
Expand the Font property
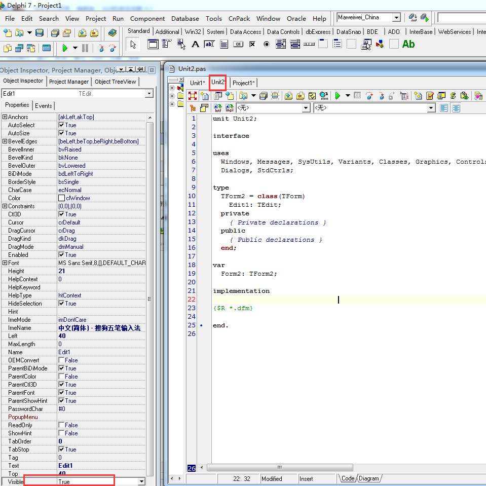click(5, 263)
